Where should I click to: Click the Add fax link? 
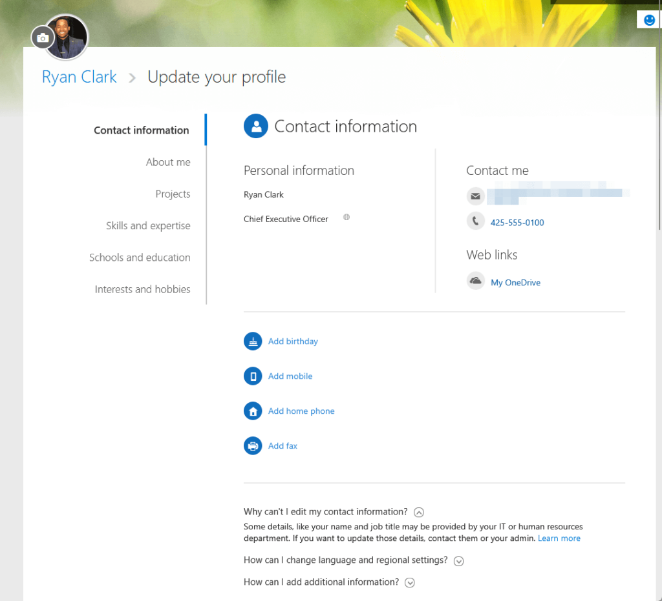tap(283, 446)
